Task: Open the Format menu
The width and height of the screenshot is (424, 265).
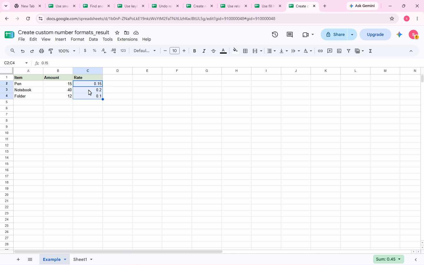Action: click(77, 39)
